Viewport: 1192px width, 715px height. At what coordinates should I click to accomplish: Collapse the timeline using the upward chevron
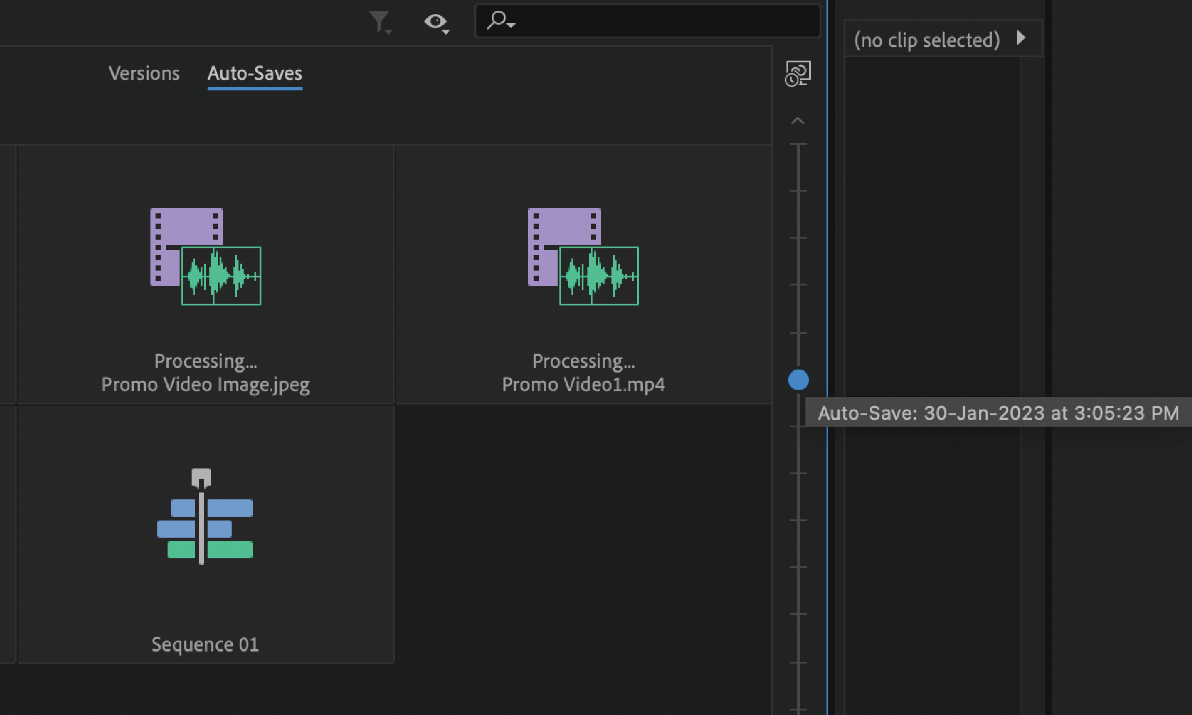[797, 121]
